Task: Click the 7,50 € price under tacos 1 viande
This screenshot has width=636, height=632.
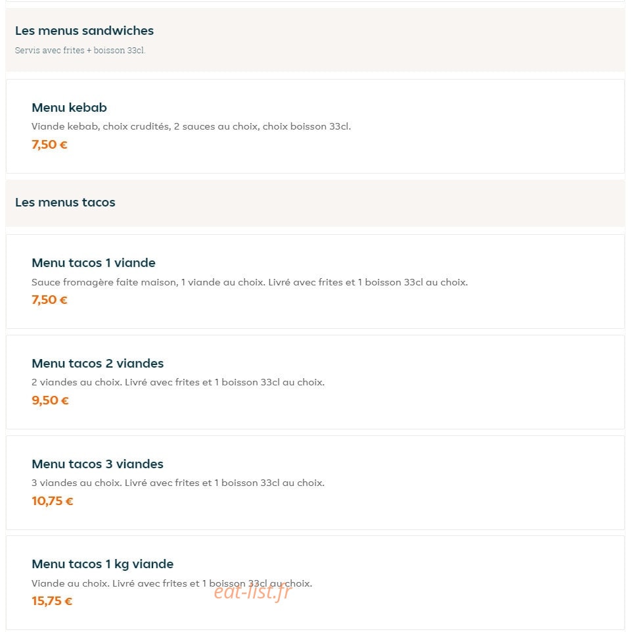Action: coord(49,300)
